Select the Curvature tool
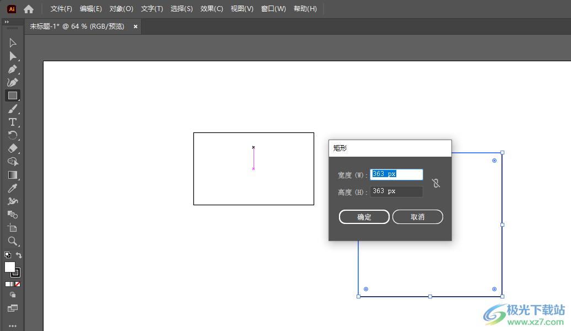The width and height of the screenshot is (571, 331). coord(12,82)
